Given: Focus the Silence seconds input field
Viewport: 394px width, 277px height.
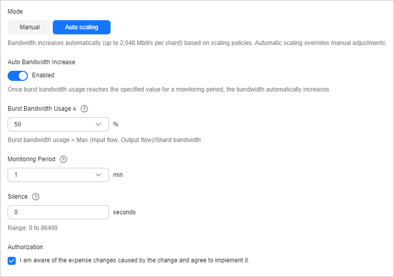Looking at the screenshot, I should pos(58,212).
